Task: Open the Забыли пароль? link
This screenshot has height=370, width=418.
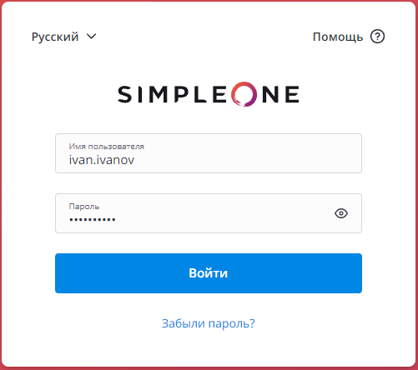Action: [x=209, y=323]
